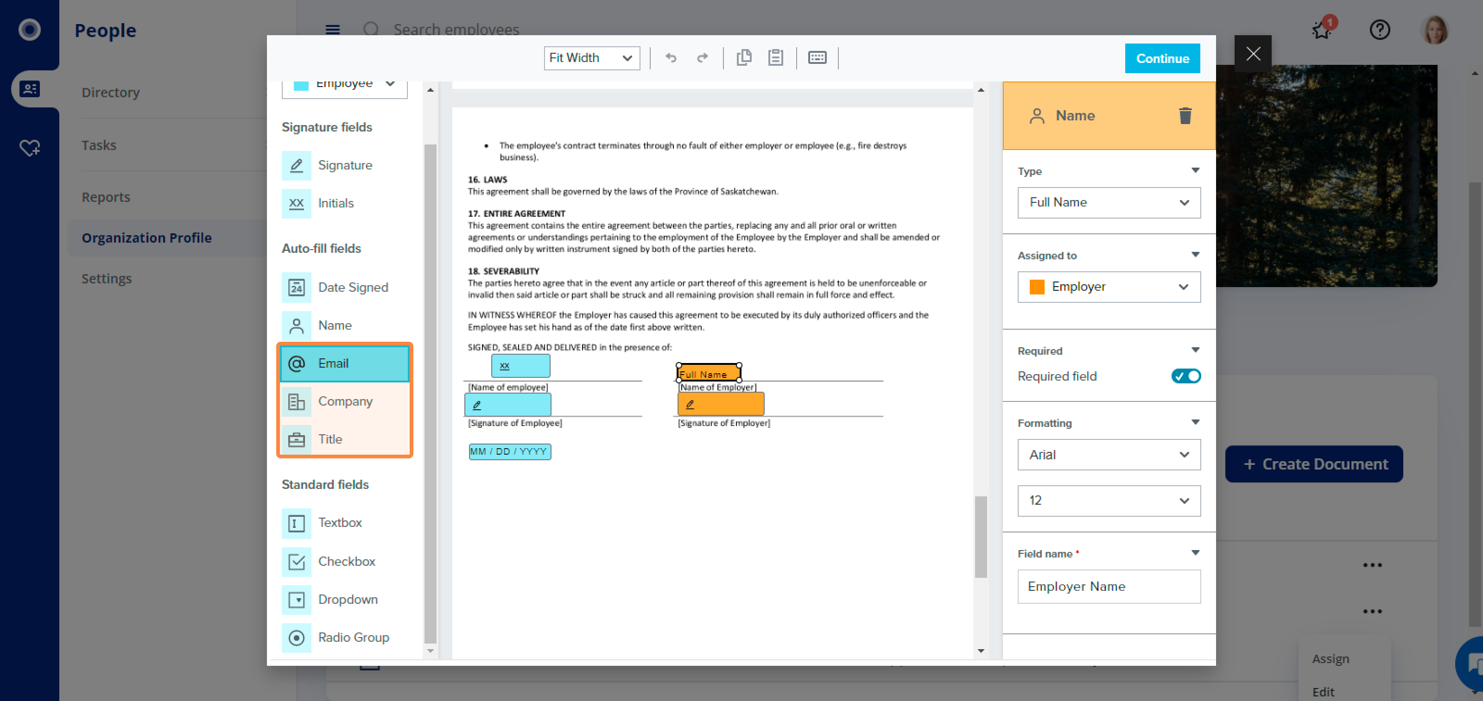Click the Continue button
The width and height of the screenshot is (1483, 701).
(1162, 58)
